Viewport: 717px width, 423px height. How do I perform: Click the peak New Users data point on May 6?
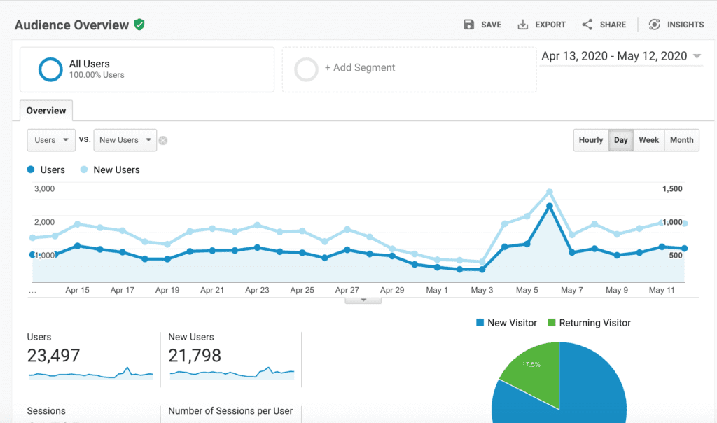tap(550, 192)
